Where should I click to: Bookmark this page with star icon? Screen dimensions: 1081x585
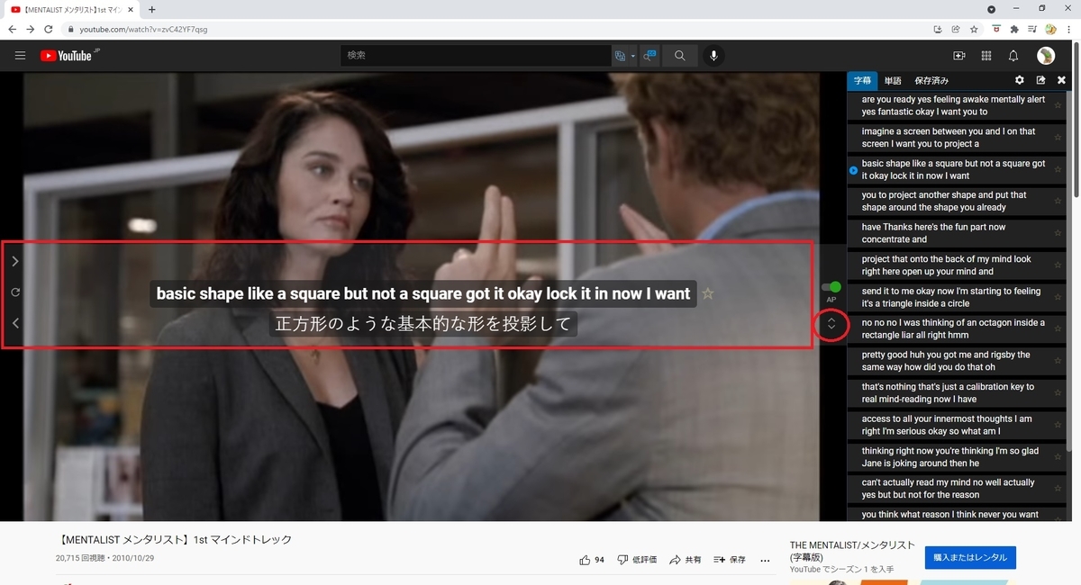974,29
